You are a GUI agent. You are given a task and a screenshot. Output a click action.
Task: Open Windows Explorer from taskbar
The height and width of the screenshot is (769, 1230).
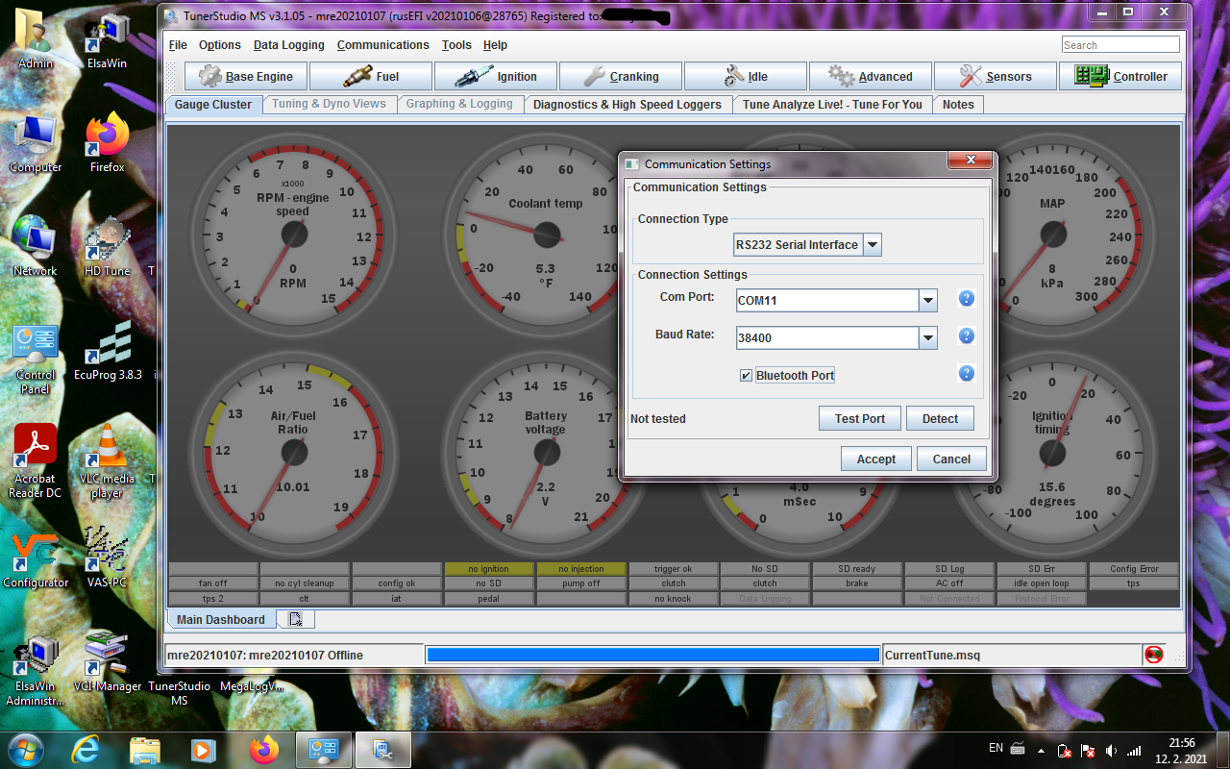click(x=144, y=749)
